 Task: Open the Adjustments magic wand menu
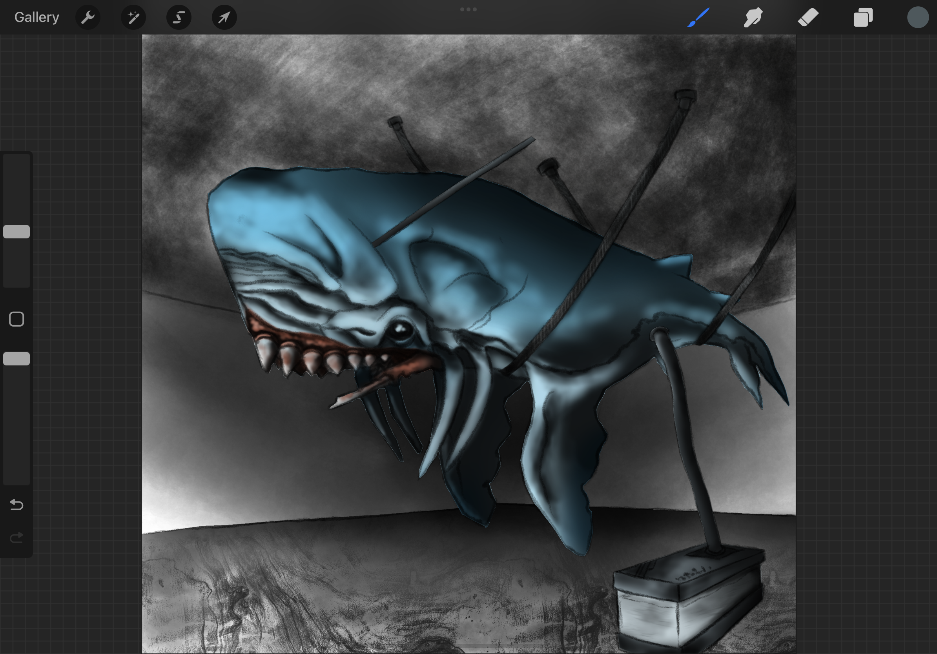click(x=133, y=17)
